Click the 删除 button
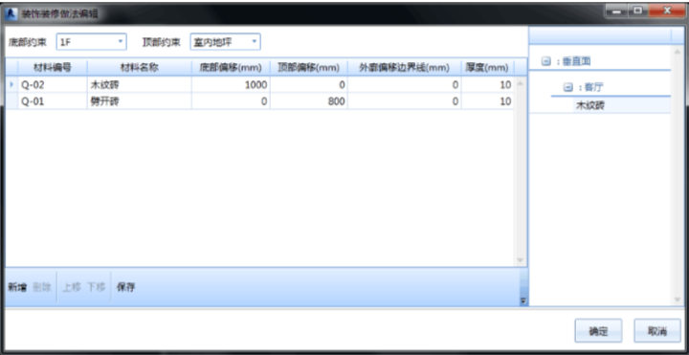This screenshot has height=355, width=689. (x=42, y=287)
